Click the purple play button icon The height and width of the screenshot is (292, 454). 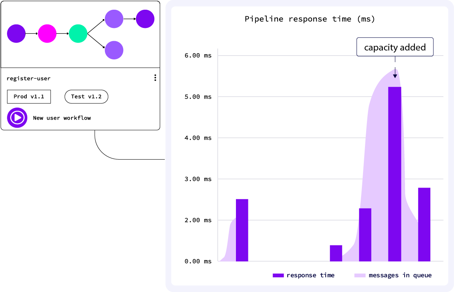[x=17, y=117]
